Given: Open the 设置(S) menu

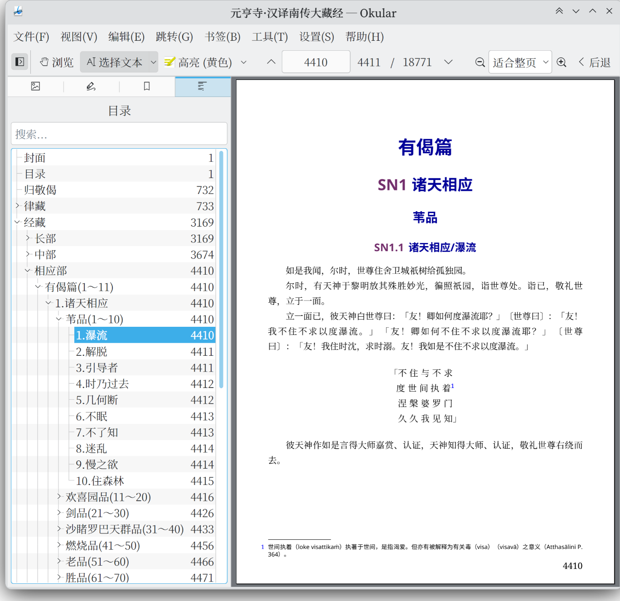Looking at the screenshot, I should pyautogui.click(x=317, y=37).
